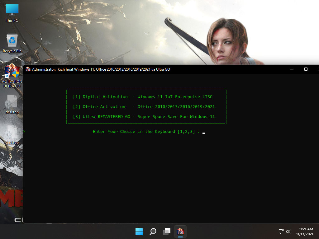Minimize the Administrator console window

click(292, 69)
